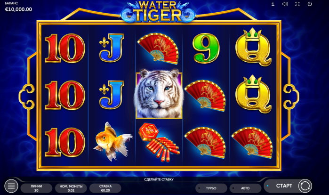Click the Старт button
Screen dimensions: 329x195
(284, 186)
